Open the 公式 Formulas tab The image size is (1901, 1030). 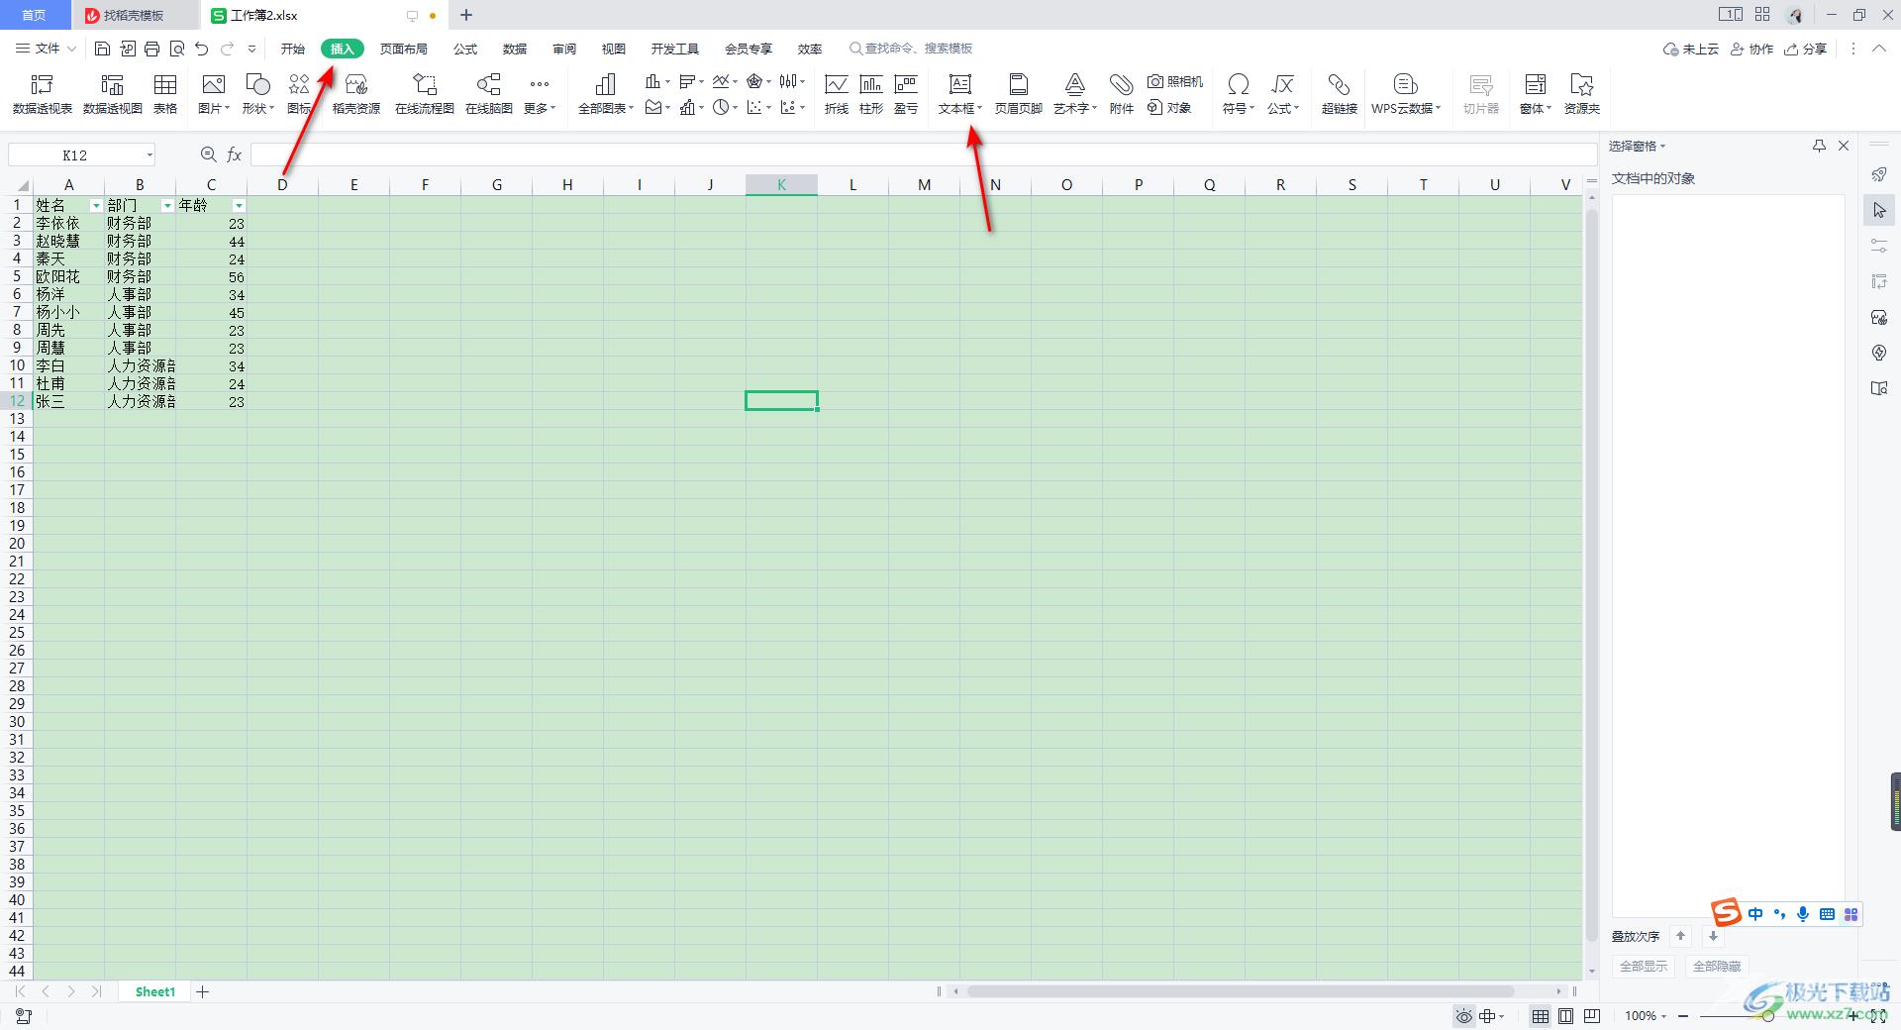tap(465, 49)
